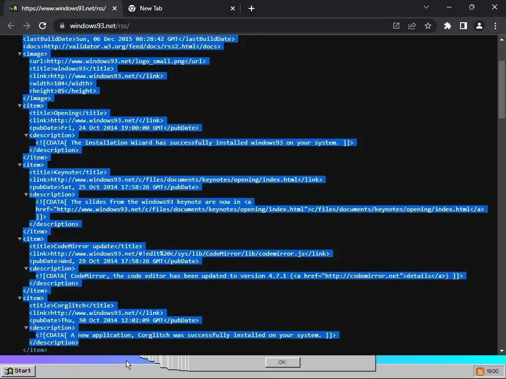
Task: Toggle the browser side panel
Action: click(x=464, y=26)
